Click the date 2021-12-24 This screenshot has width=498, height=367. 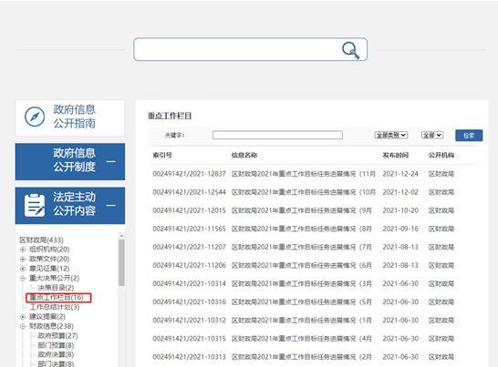(x=400, y=174)
